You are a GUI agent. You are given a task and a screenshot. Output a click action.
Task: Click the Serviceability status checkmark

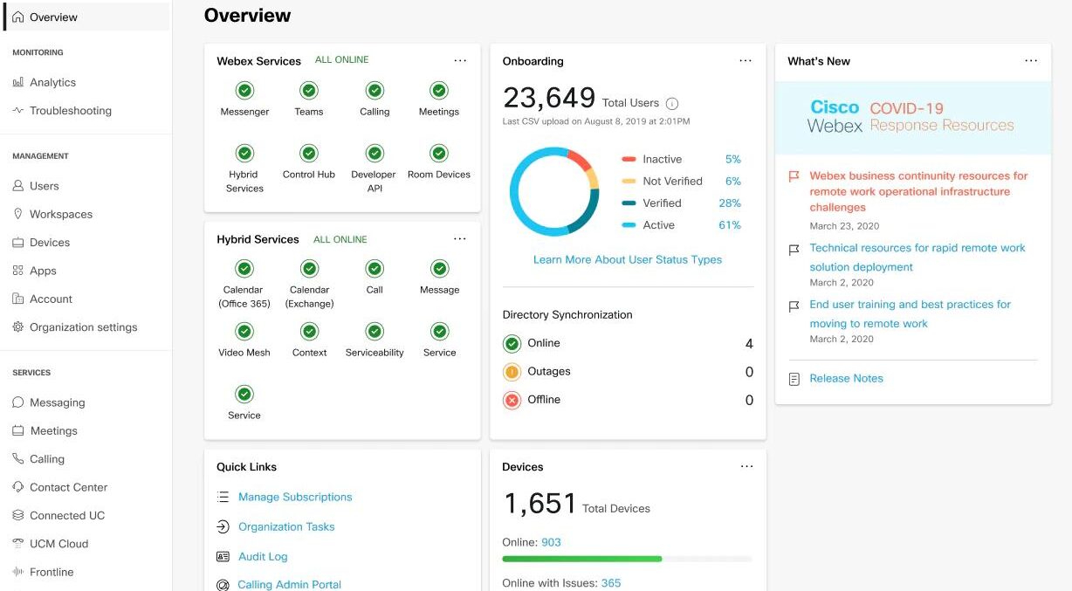pyautogui.click(x=375, y=332)
